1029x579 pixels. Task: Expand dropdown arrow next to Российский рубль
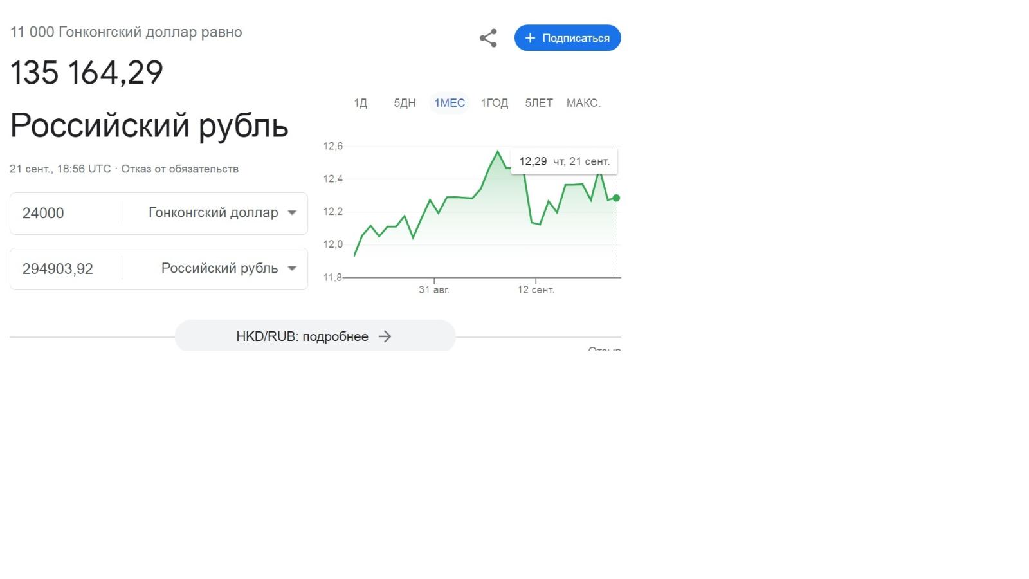pyautogui.click(x=292, y=268)
